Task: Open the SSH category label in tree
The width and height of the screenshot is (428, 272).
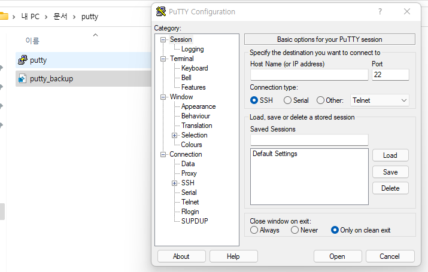Action: pos(188,182)
